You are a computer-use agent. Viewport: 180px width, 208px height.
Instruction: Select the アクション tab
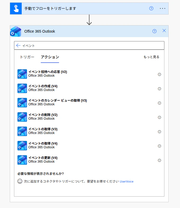point(50,57)
